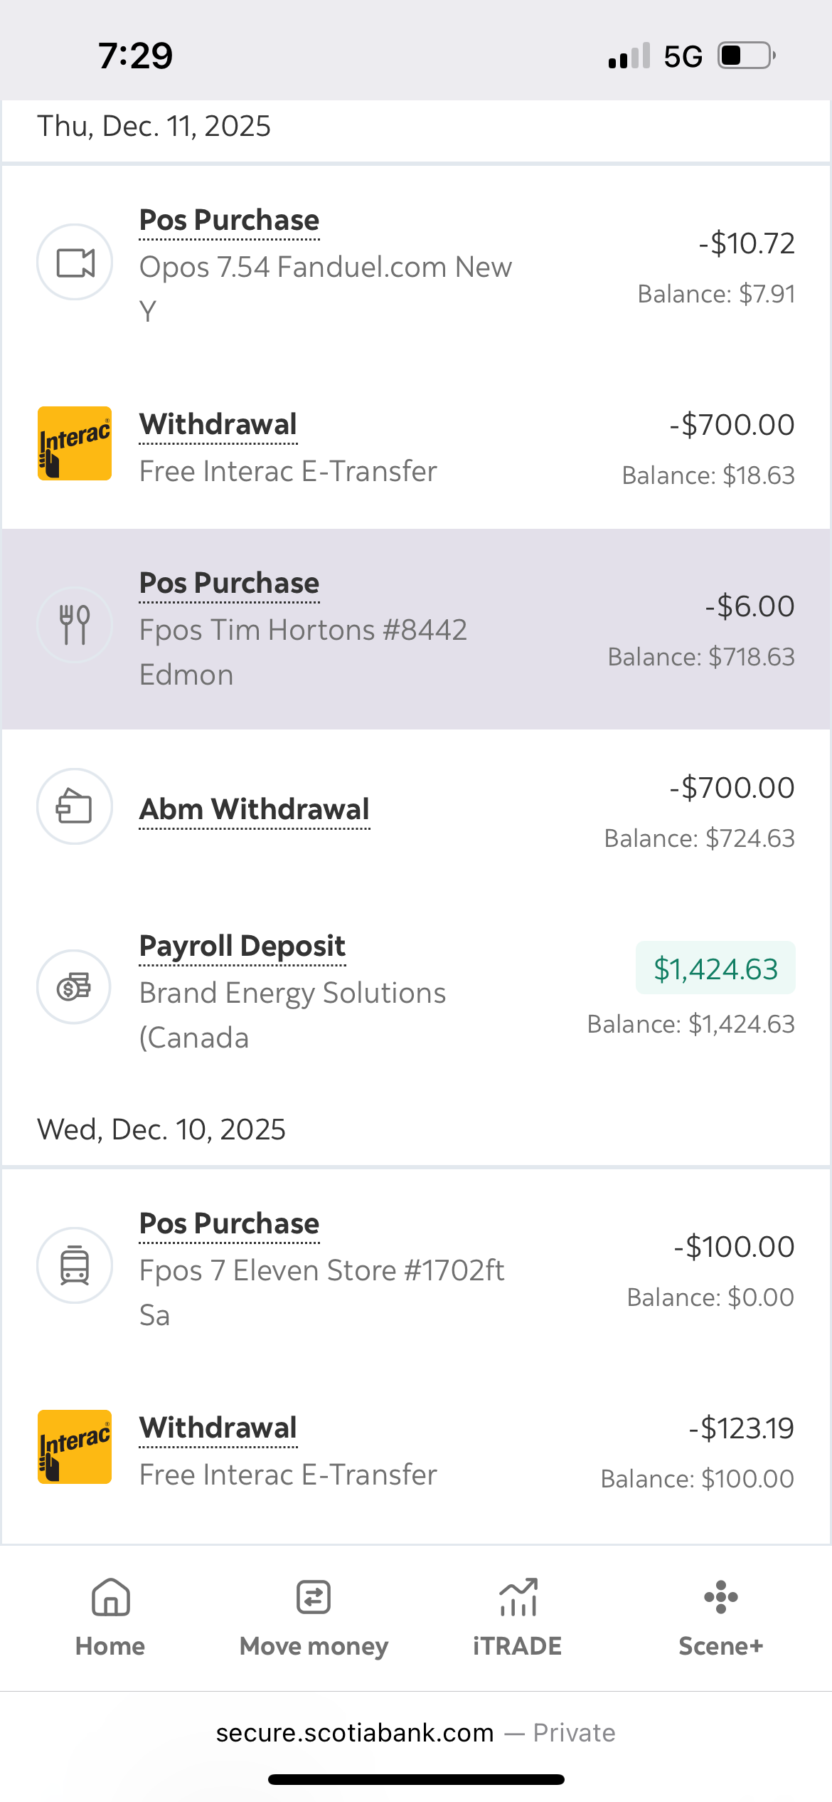Open the Fanduel.com Pos Purchase title
The width and height of the screenshot is (832, 1802).
[229, 221]
